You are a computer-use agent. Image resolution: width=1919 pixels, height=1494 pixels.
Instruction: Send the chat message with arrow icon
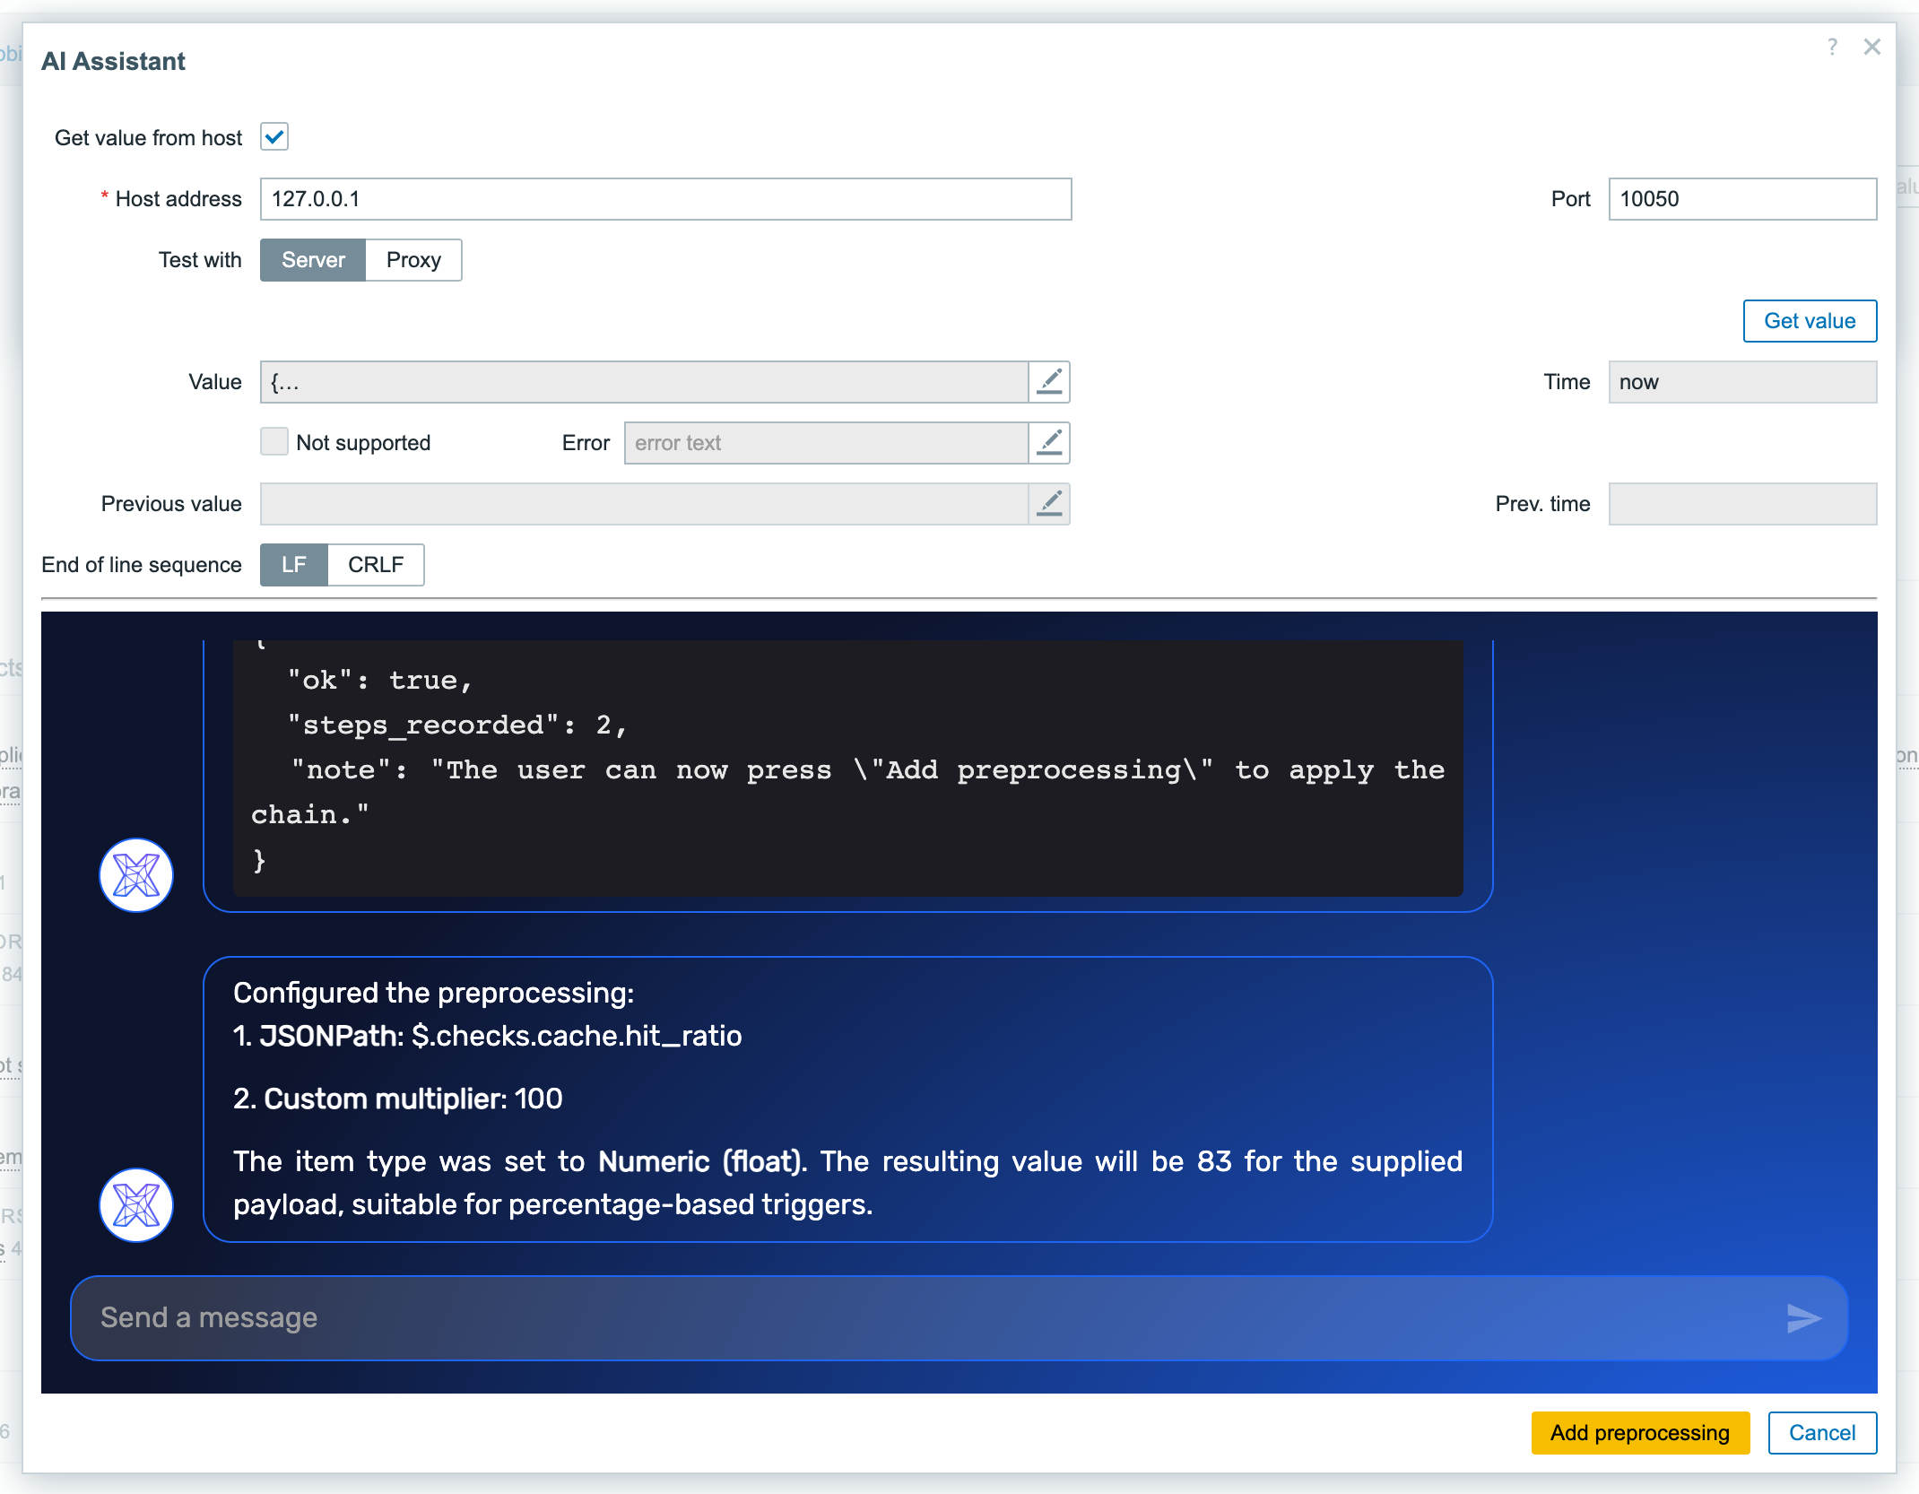(x=1803, y=1318)
